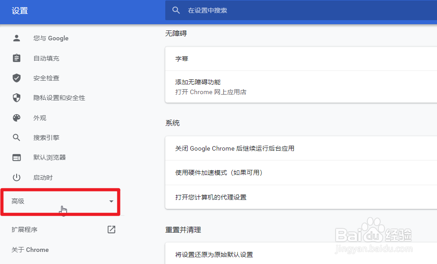The image size is (437, 264).
Task: Click the dropdown arrow next to 高级
Action: pyautogui.click(x=111, y=201)
